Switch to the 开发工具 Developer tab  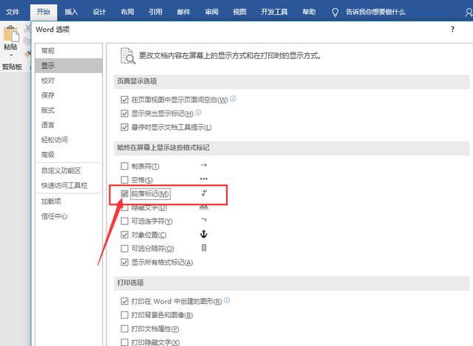[x=274, y=12]
